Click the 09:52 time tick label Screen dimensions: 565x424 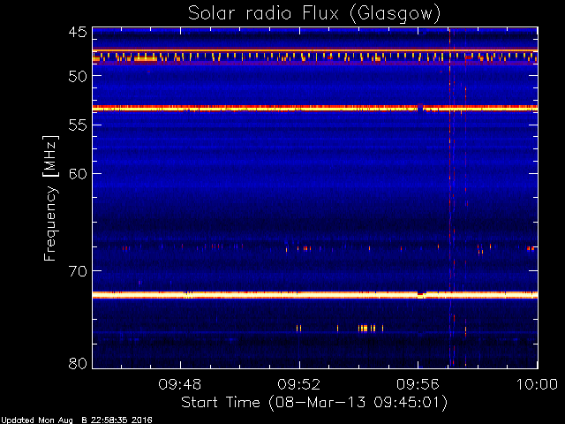[x=299, y=384]
